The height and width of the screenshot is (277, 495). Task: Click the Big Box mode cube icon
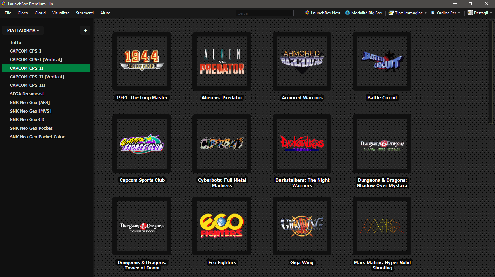pyautogui.click(x=348, y=13)
